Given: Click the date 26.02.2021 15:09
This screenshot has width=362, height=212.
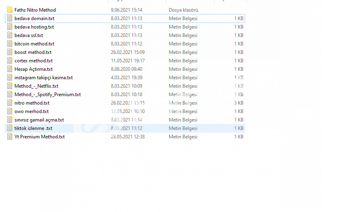Looking at the screenshot, I should click(x=128, y=52).
